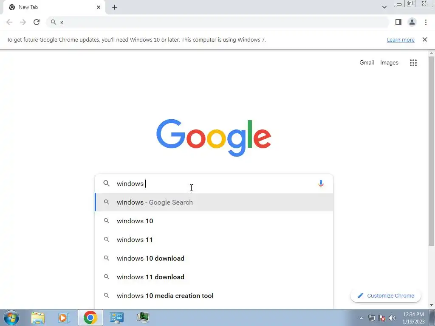
Task: Open the Chrome profile avatar menu
Action: [x=412, y=22]
